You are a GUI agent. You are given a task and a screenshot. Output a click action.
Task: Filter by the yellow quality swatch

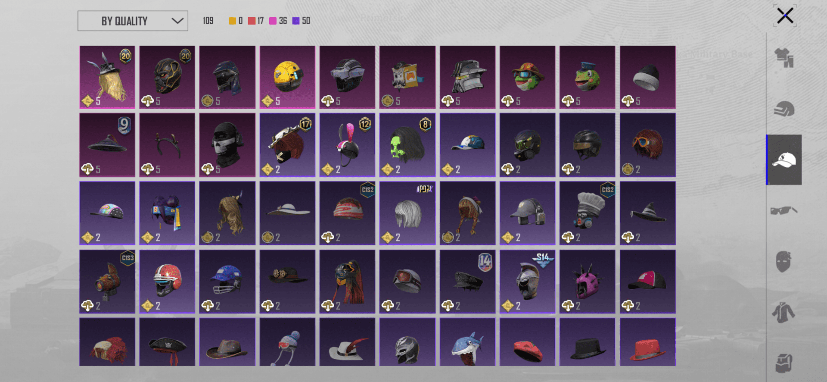pyautogui.click(x=232, y=21)
